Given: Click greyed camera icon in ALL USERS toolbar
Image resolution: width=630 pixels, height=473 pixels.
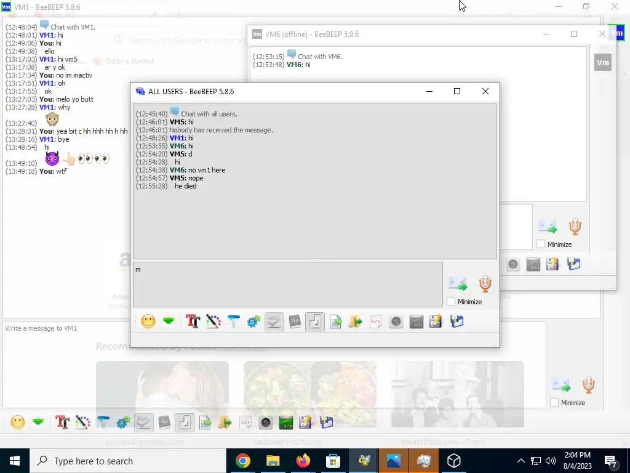Looking at the screenshot, I should pyautogui.click(x=396, y=321).
